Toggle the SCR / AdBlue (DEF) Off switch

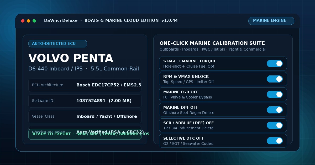pyautogui.click(x=275, y=125)
